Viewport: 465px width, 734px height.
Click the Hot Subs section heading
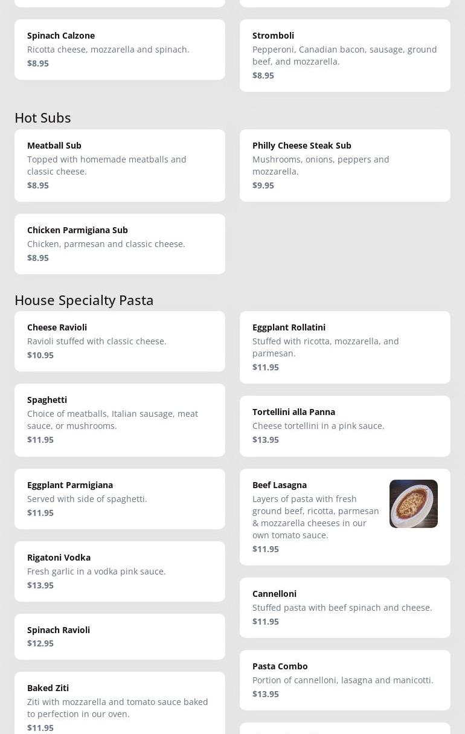(43, 118)
